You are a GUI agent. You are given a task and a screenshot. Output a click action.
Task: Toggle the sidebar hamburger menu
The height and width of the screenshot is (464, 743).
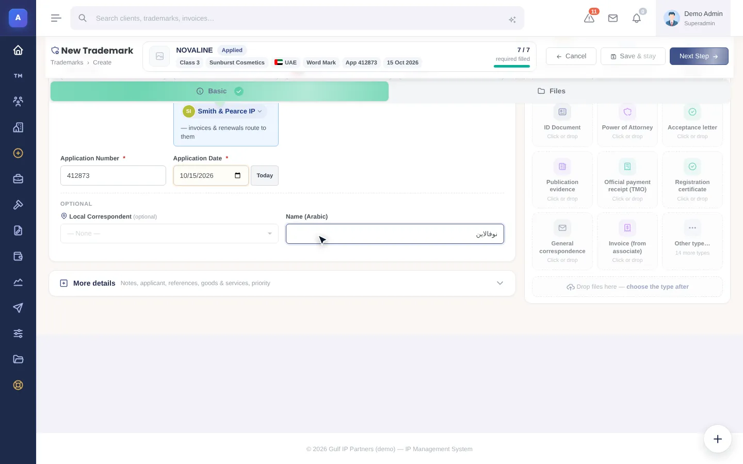point(56,18)
